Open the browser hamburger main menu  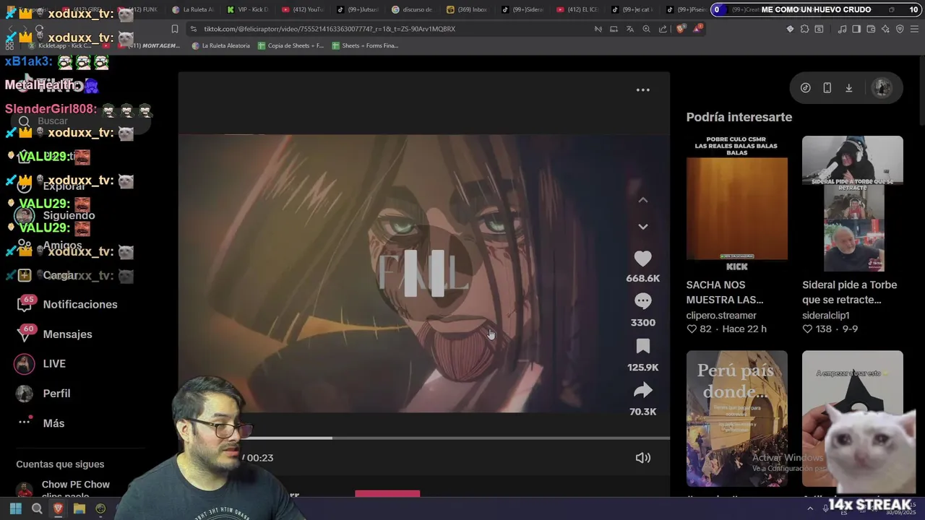[x=915, y=29]
